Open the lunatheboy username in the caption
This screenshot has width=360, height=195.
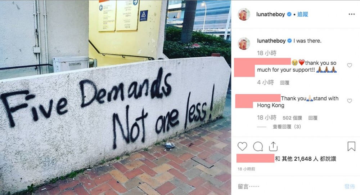[271, 41]
